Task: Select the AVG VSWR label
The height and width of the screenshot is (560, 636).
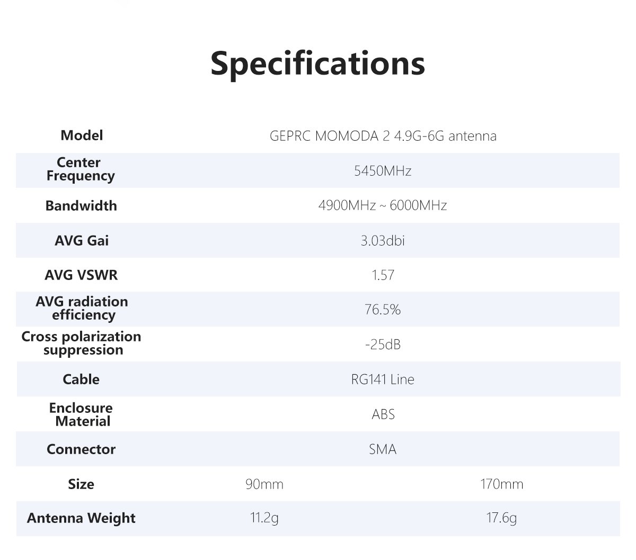Action: pos(81,275)
